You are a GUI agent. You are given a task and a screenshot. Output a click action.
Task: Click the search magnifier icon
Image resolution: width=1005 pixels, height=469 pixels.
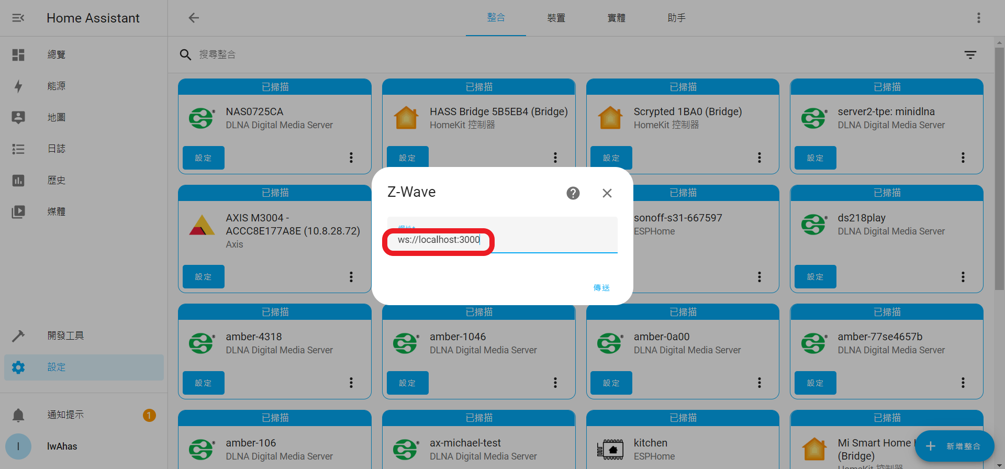(185, 54)
